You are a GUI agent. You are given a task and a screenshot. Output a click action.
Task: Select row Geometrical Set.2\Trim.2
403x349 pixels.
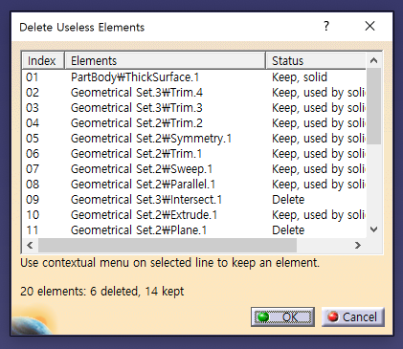pyautogui.click(x=194, y=123)
